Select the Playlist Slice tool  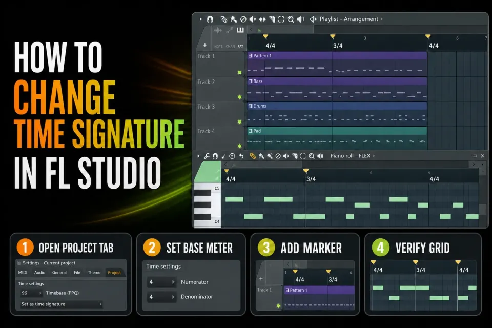click(x=272, y=19)
